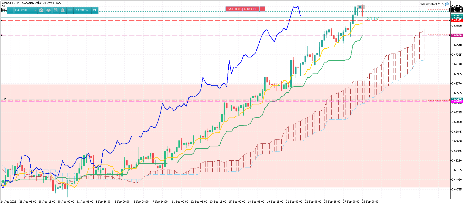Click the empty drag handle left of the CADCHF dropdown
This screenshot has width=466, height=205.
[10, 10]
